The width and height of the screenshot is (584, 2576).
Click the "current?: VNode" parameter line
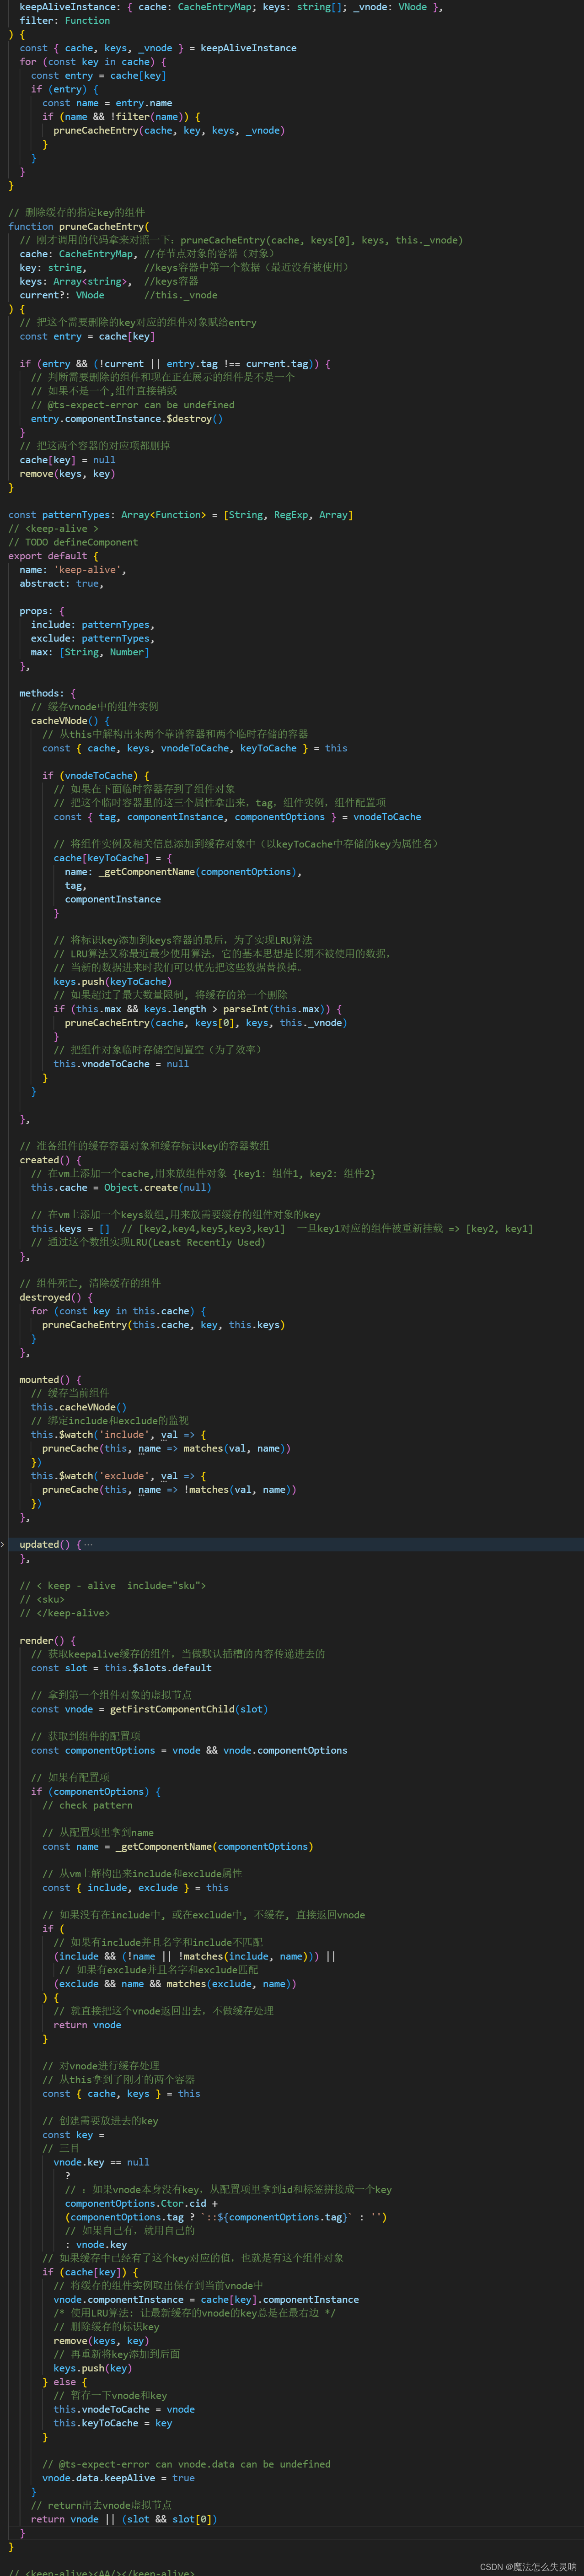(x=62, y=295)
